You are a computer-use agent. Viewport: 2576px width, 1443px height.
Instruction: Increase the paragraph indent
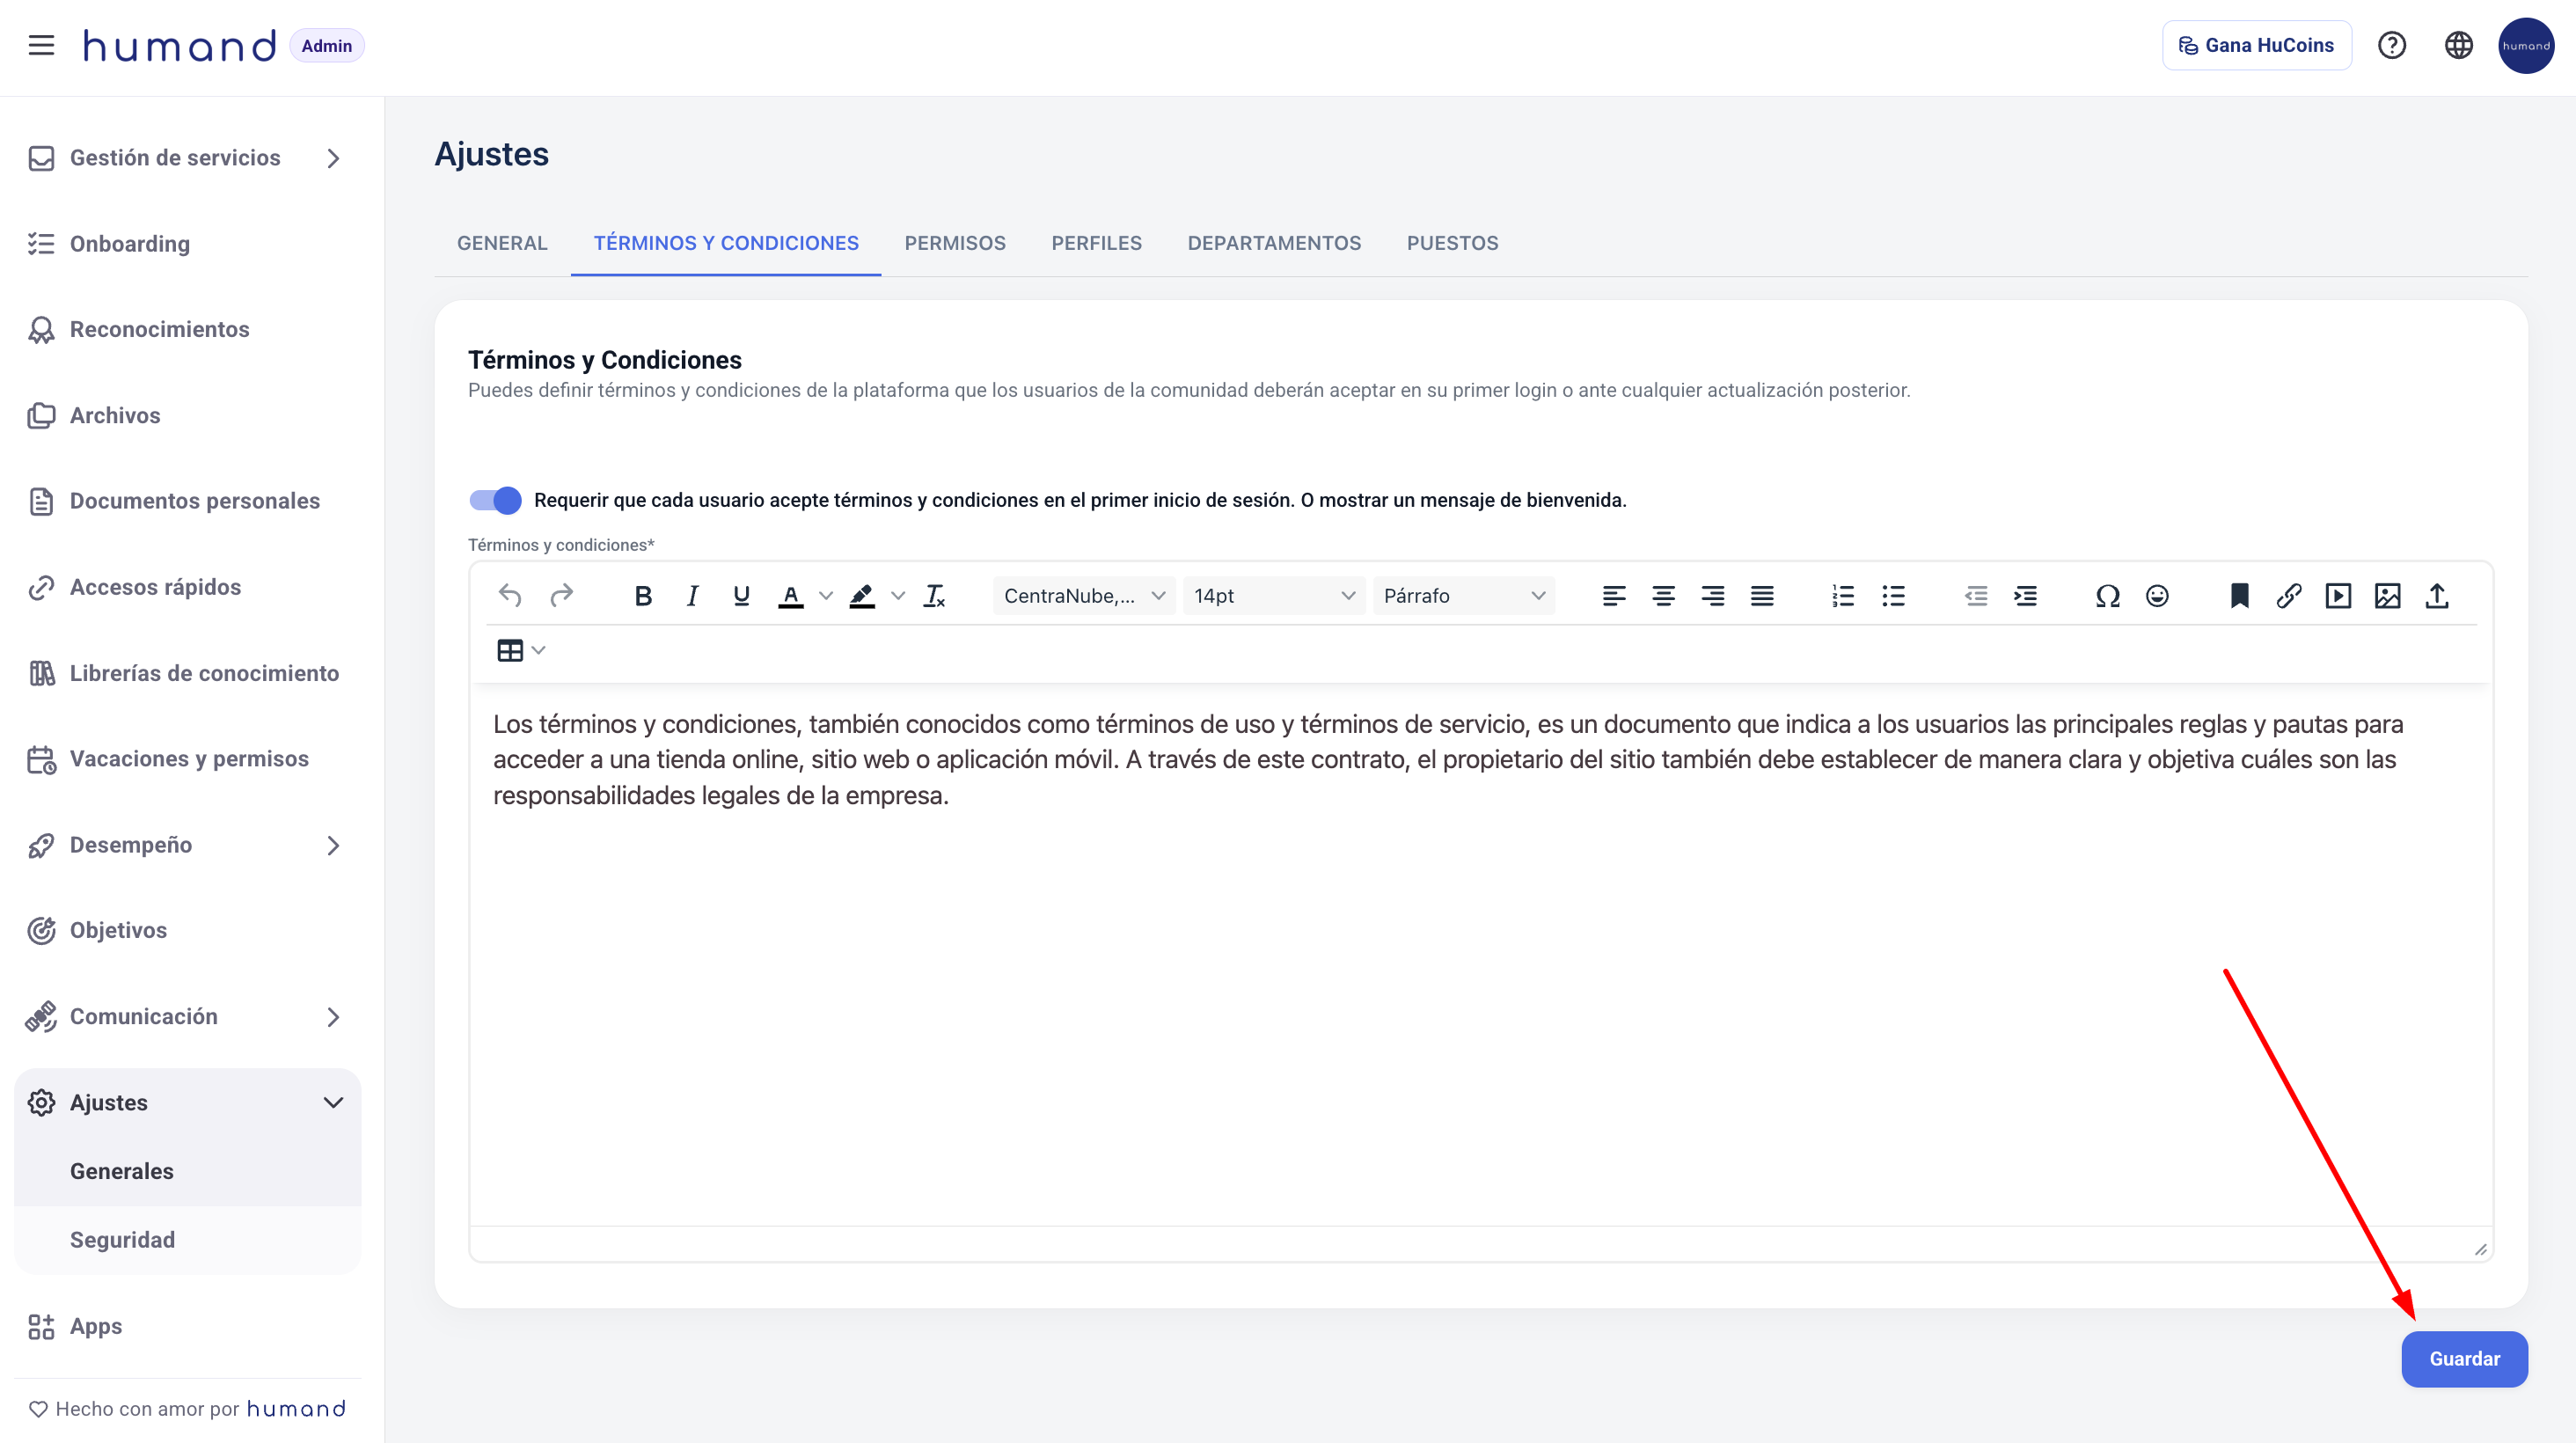[2026, 596]
